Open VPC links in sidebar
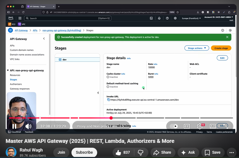Image resolution: width=239 pixels, height=158 pixels. point(15,59)
